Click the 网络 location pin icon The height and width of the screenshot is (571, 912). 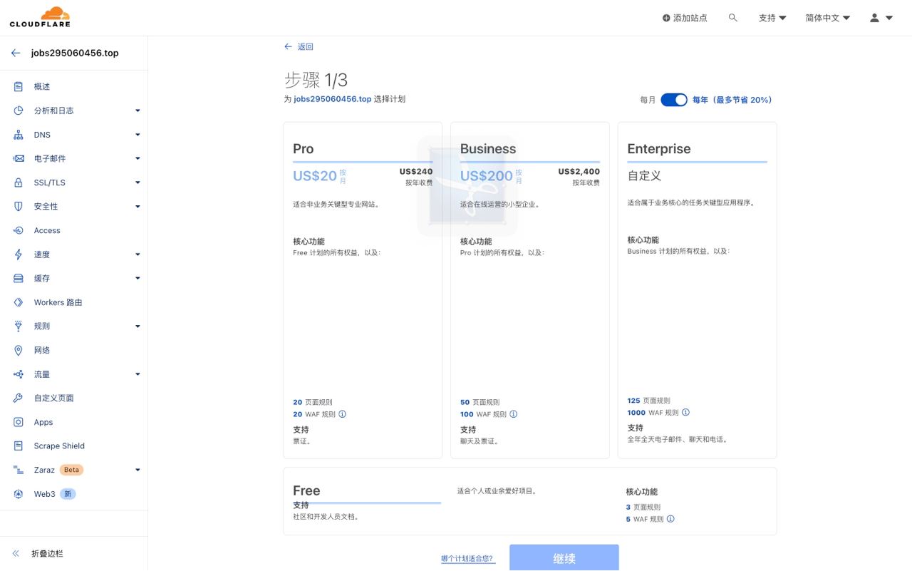coord(19,350)
